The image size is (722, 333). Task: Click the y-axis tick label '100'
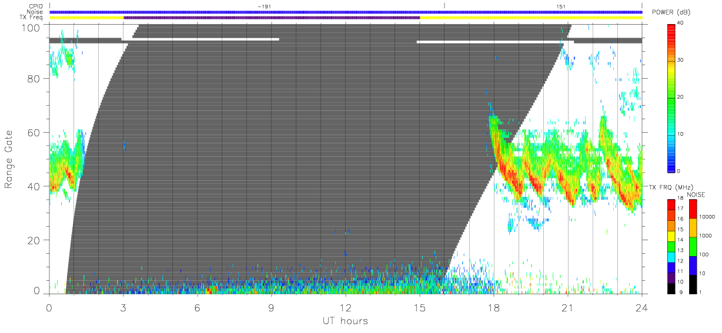pyautogui.click(x=31, y=27)
